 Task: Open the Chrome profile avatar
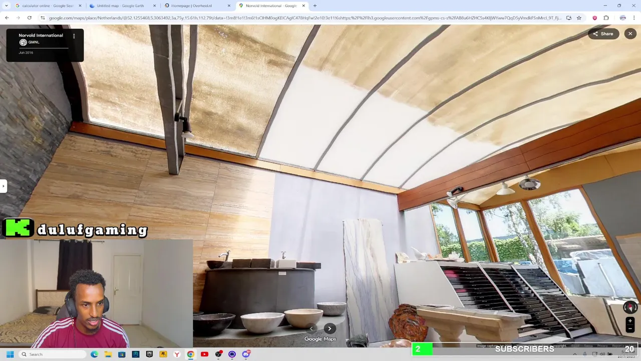[622, 18]
